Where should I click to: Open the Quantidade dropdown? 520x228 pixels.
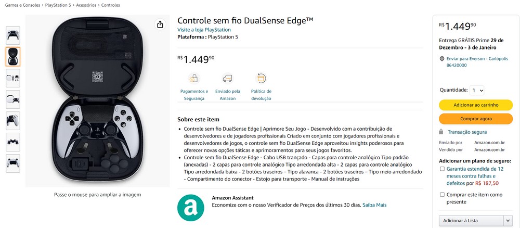pyautogui.click(x=477, y=90)
